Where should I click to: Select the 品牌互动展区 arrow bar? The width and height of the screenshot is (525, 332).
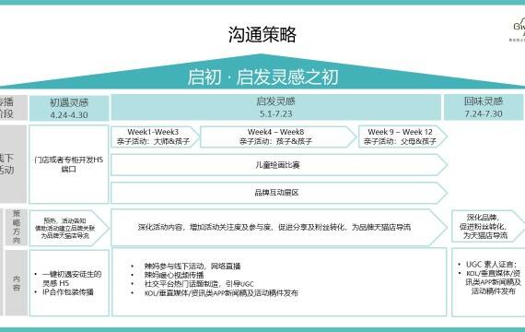point(279,193)
